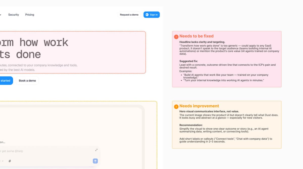Image resolution: width=303 pixels, height=169 pixels.
Task: Select the 'Needs to be fixed' heading
Action: coord(196,36)
